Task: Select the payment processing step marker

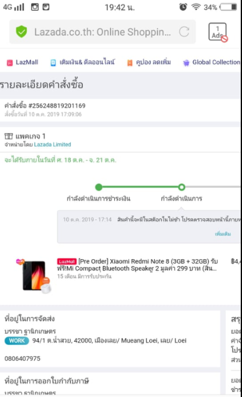Action: click(98, 187)
